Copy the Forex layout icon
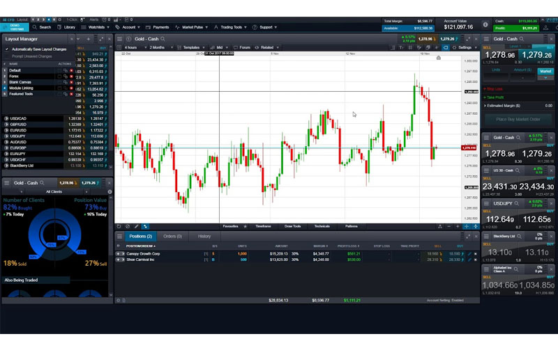This screenshot has width=558, height=357. 66,77
